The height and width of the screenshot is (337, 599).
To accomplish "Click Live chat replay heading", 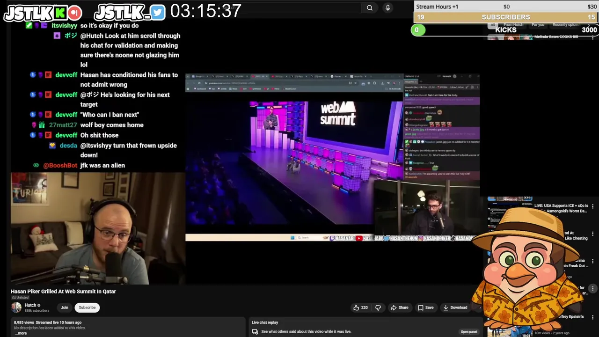I will pyautogui.click(x=265, y=322).
